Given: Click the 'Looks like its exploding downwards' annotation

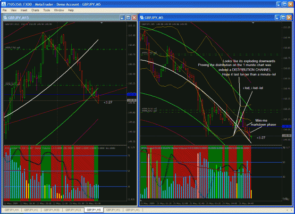Looking at the screenshot, I should pos(249,61).
